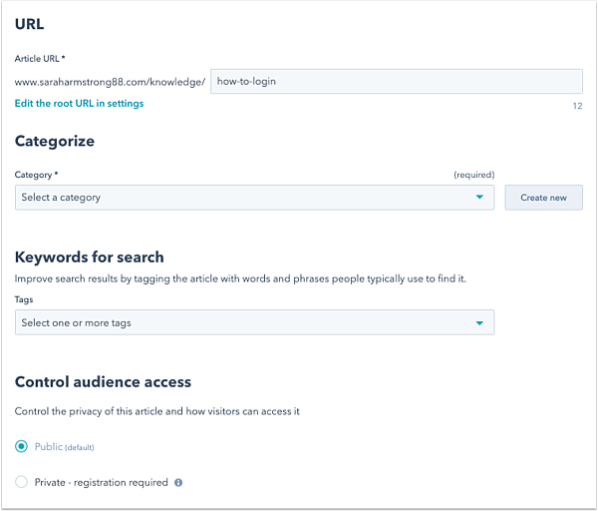Viewport: 598px width, 511px height.
Task: Click the category dropdown arrow
Action: 479,197
